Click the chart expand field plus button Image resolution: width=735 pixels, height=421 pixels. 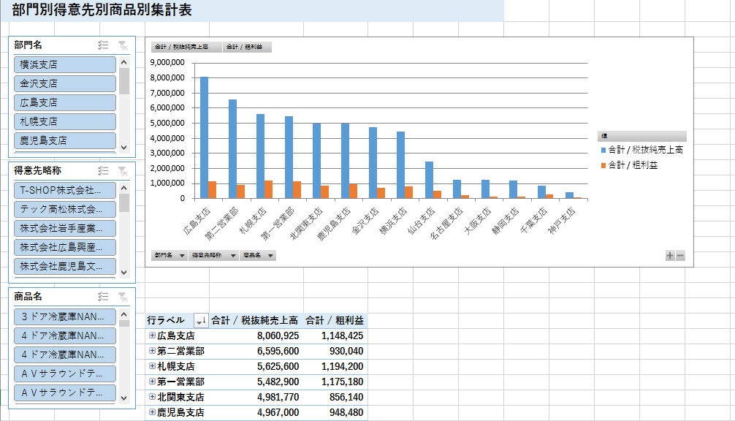669,256
